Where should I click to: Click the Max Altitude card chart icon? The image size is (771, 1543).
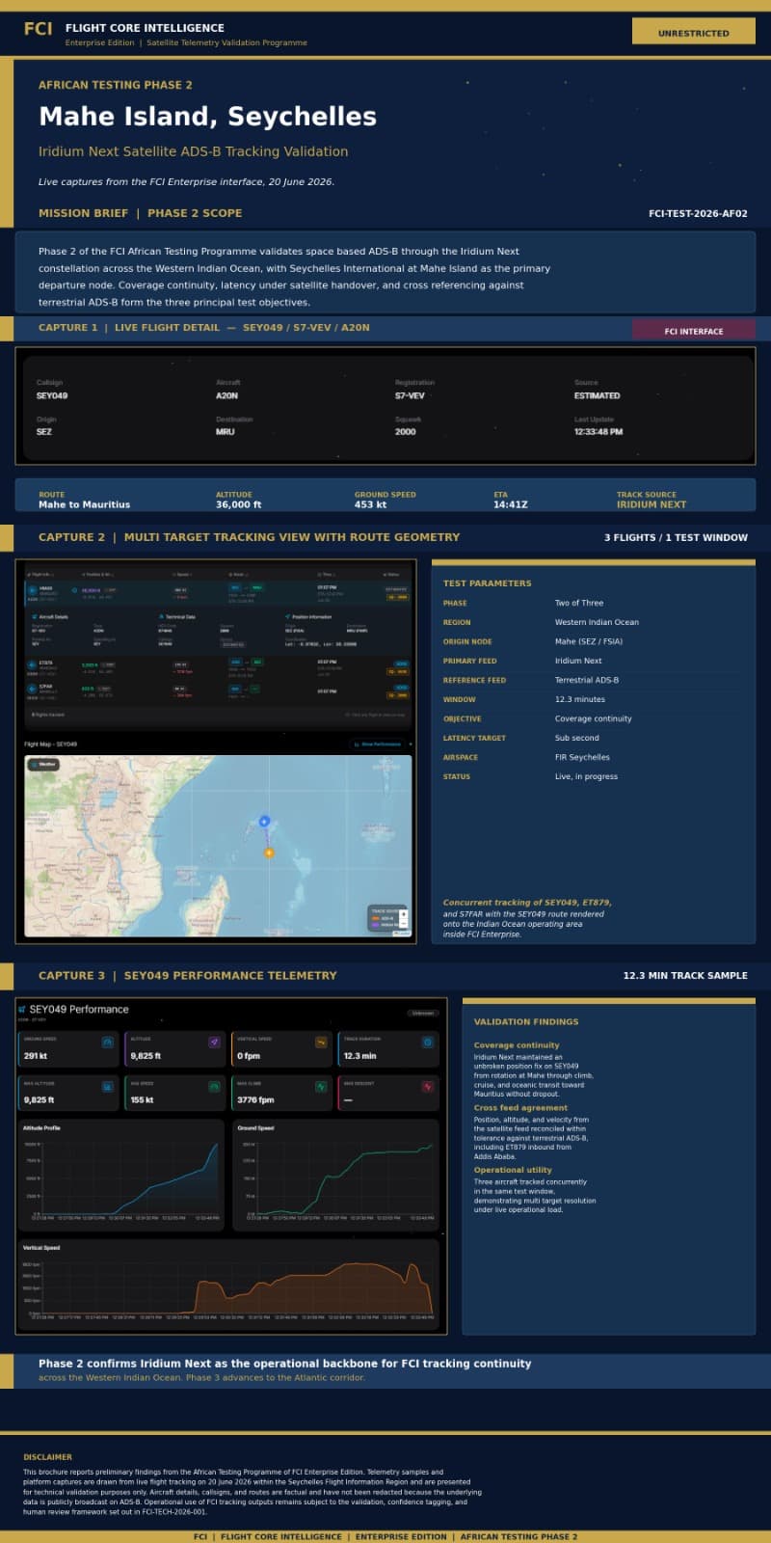[108, 1086]
